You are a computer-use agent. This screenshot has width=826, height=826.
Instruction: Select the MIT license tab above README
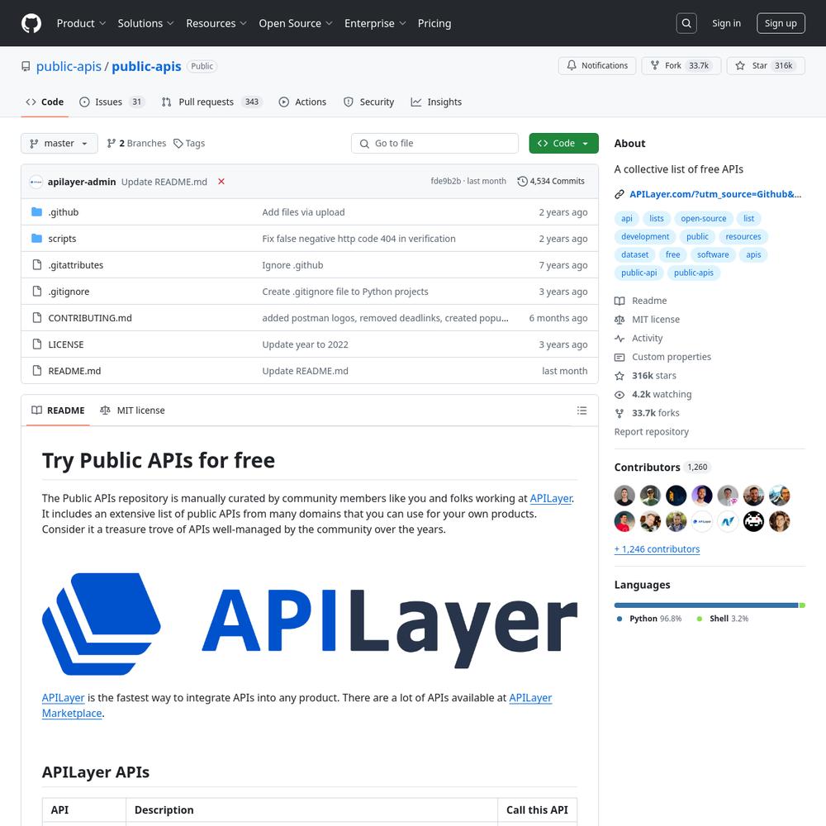pos(132,411)
